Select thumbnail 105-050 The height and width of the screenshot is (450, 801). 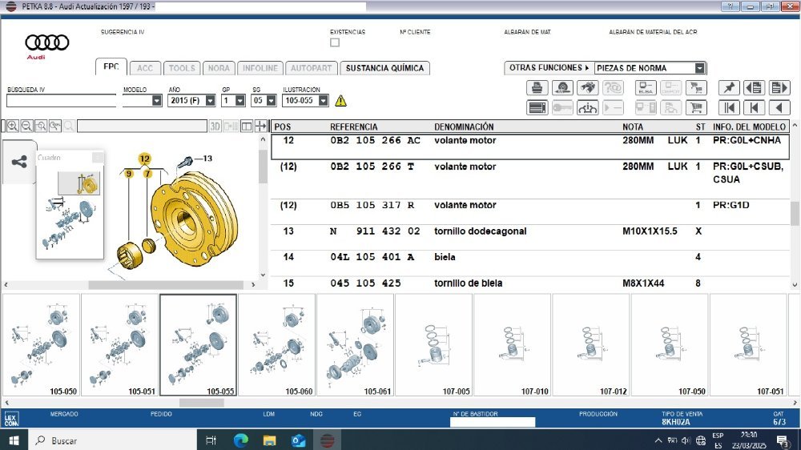pyautogui.click(x=42, y=345)
